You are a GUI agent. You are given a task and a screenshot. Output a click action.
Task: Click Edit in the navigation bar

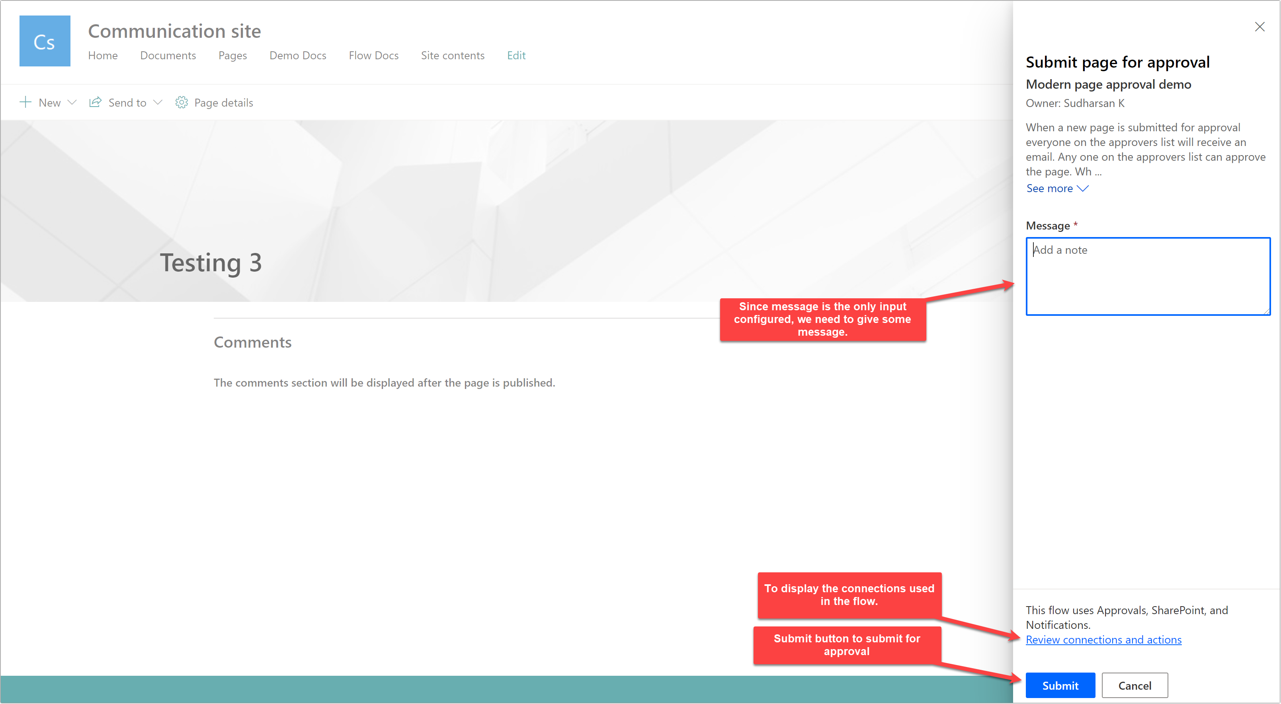[516, 55]
